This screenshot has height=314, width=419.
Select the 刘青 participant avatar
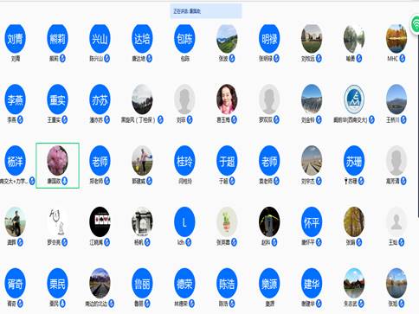15,39
